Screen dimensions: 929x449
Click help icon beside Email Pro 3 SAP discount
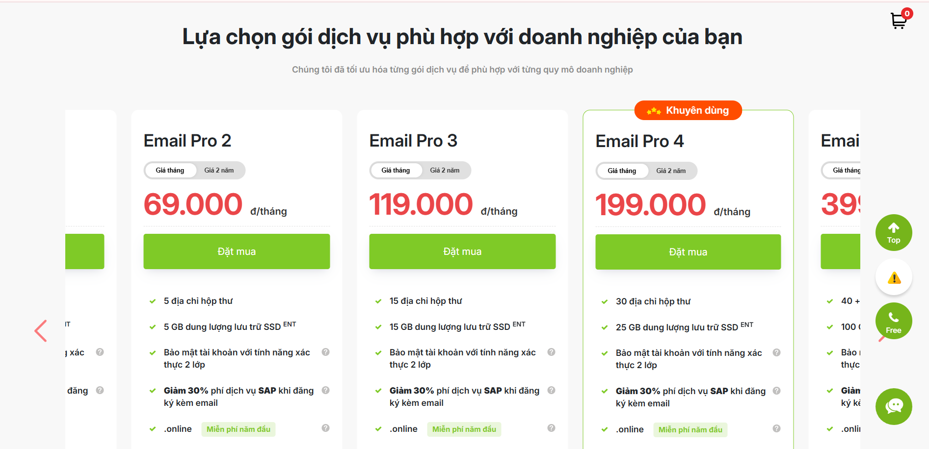(551, 390)
